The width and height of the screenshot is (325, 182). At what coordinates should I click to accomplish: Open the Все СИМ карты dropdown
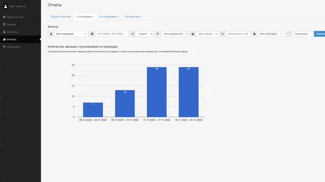coord(271,34)
